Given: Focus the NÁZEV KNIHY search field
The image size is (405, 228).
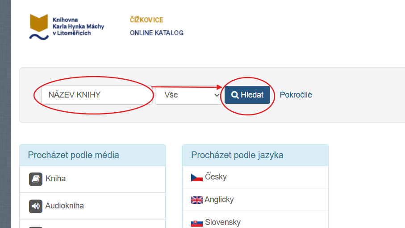Looking at the screenshot, I should pyautogui.click(x=97, y=95).
